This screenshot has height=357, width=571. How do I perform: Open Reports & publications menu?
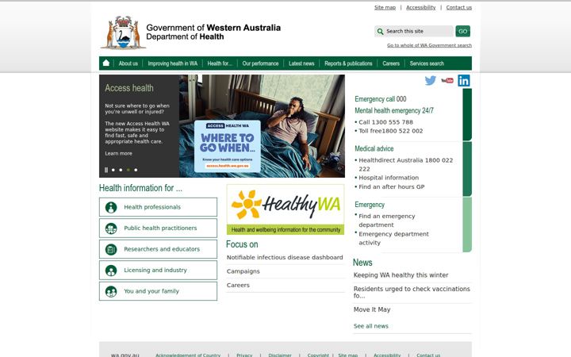348,63
